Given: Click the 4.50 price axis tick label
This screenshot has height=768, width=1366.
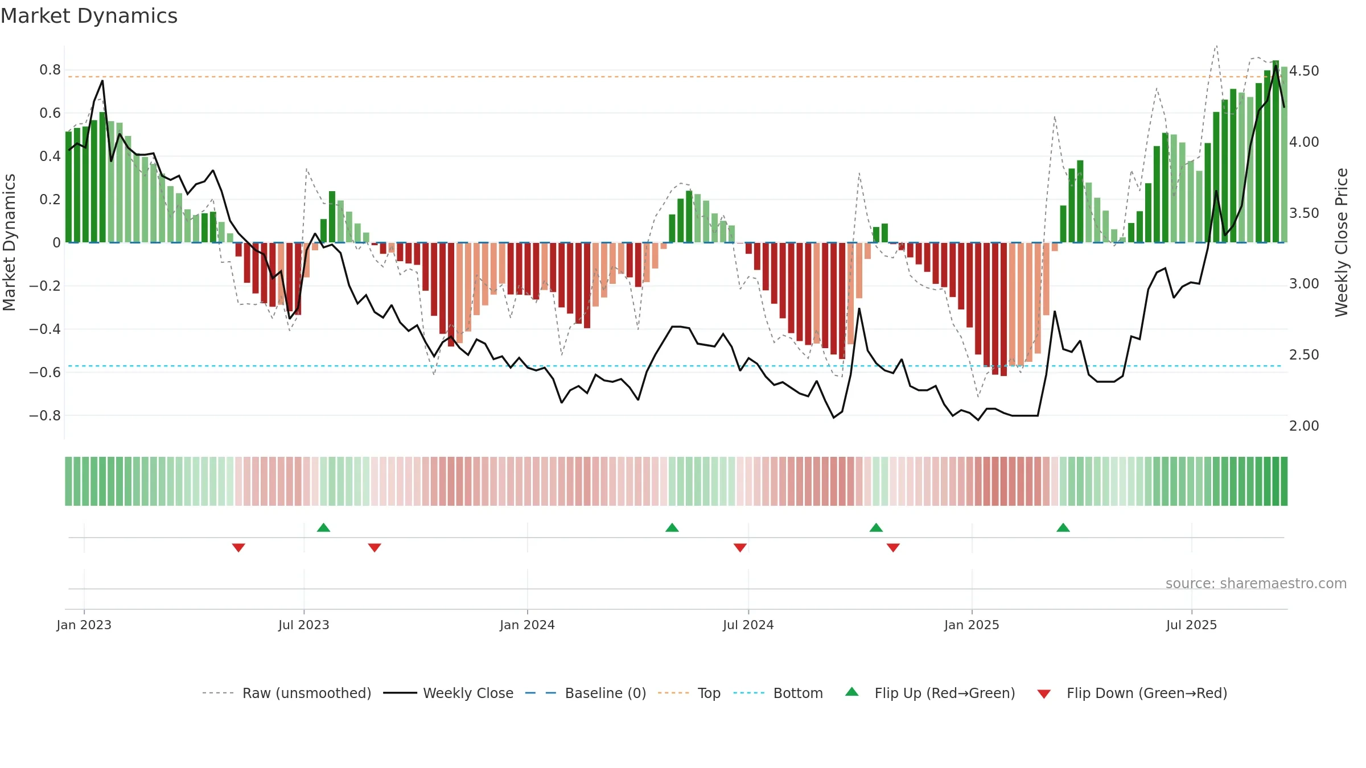Looking at the screenshot, I should click(x=1304, y=71).
